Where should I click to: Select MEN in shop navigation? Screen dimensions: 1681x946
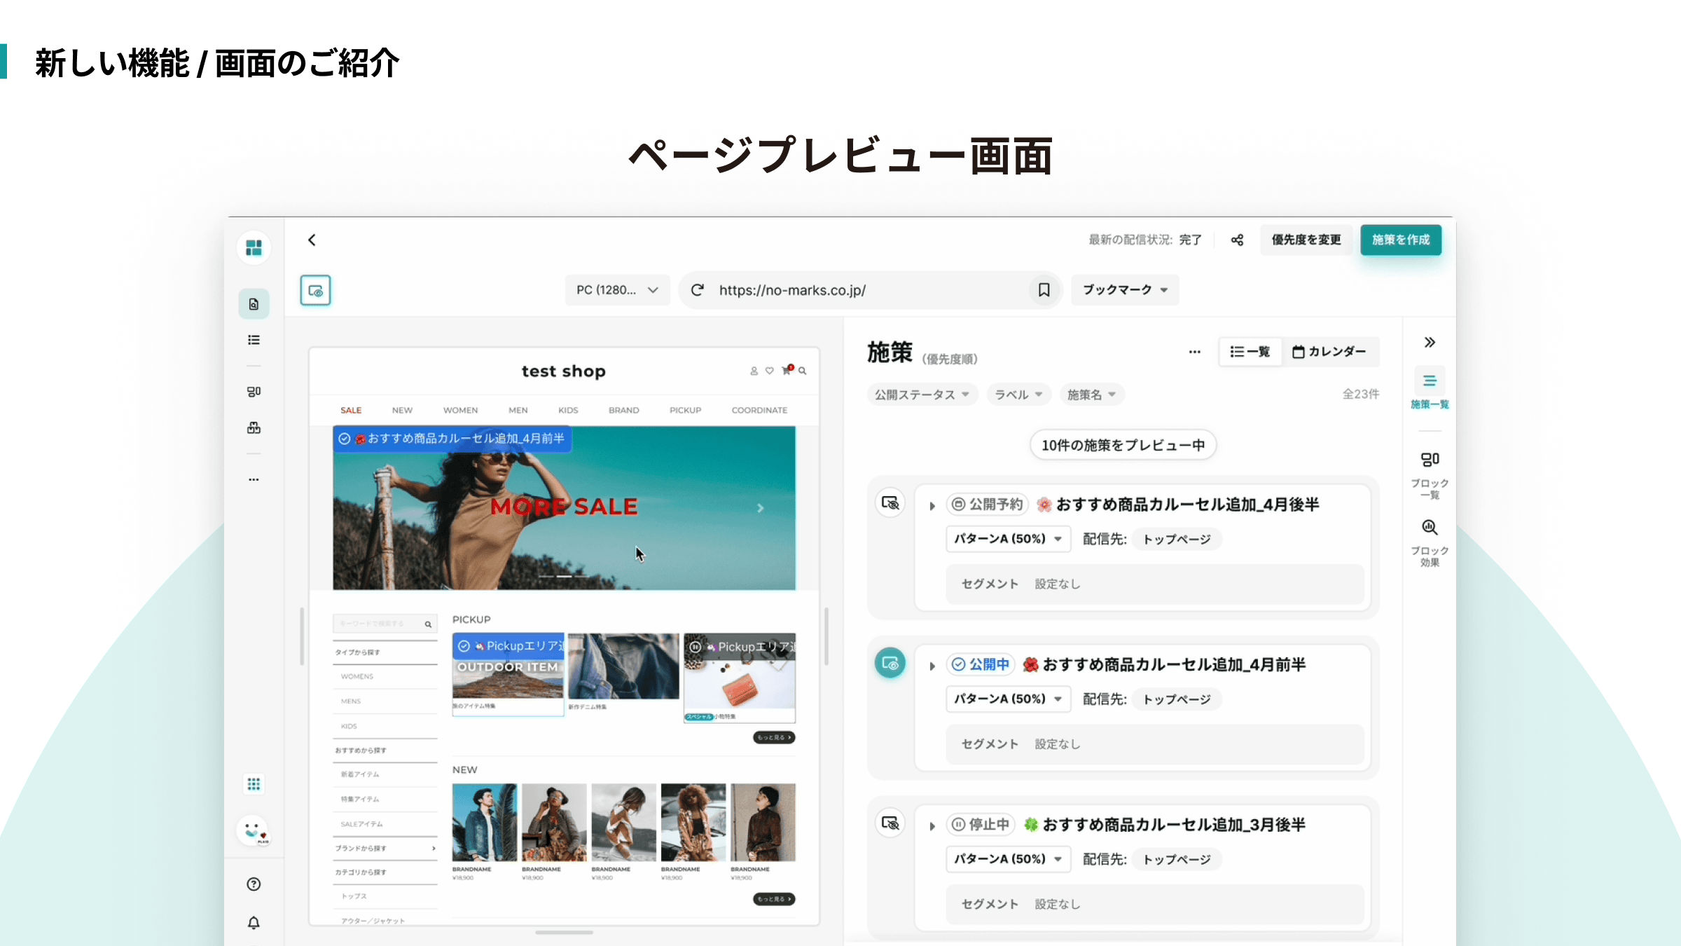point(518,410)
